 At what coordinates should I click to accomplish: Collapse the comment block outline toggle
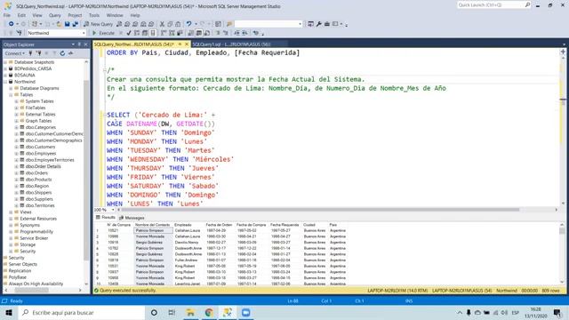pos(105,70)
